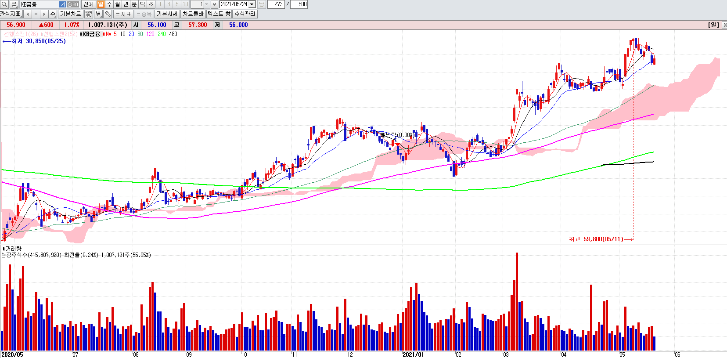Click the stop square playback button

tap(36, 14)
